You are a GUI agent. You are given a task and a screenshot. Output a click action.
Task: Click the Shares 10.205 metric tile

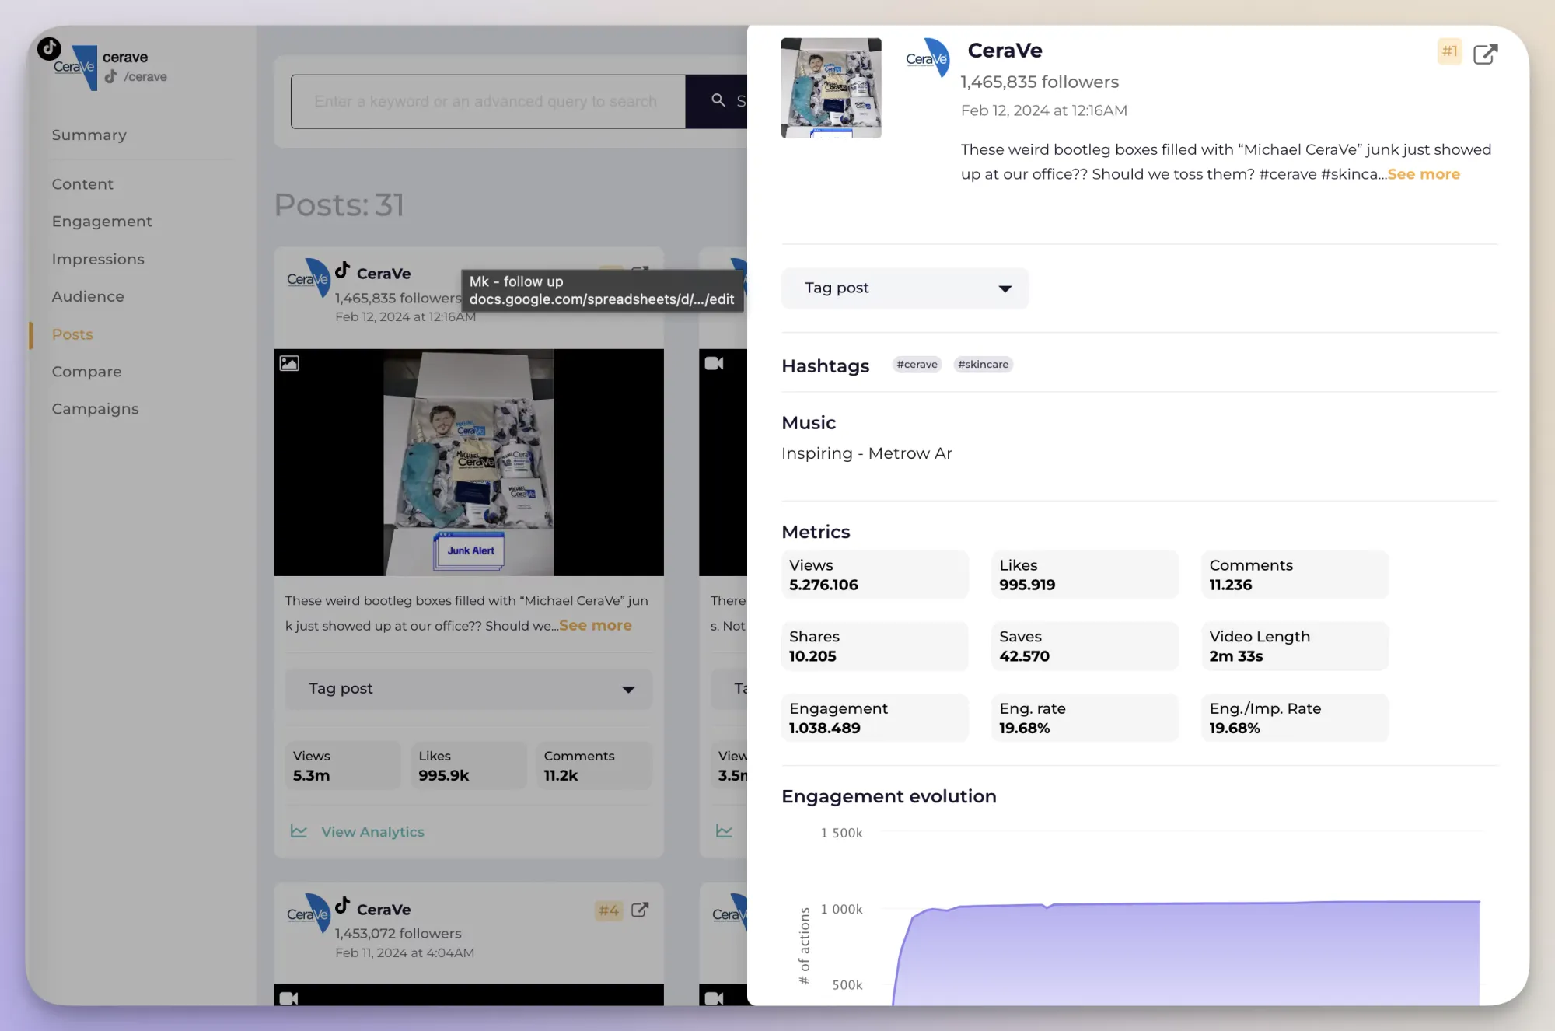(x=875, y=646)
